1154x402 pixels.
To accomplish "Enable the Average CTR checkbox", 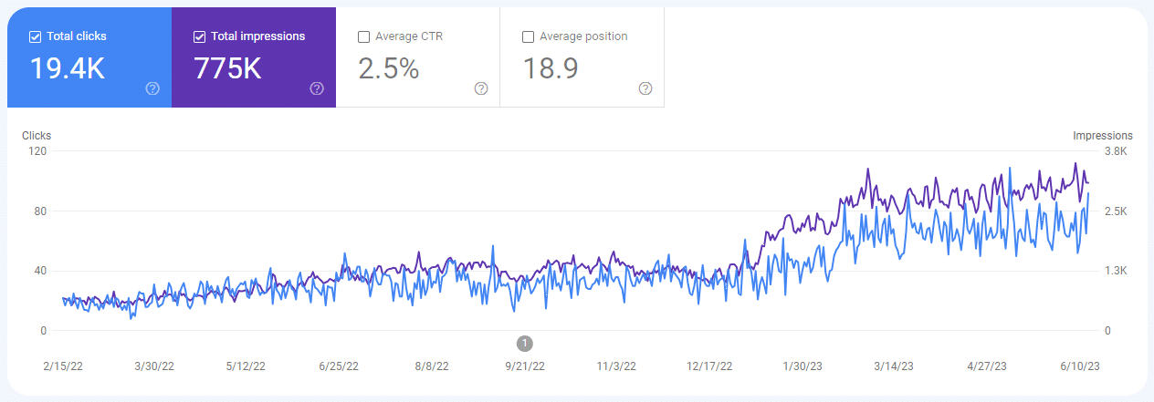I will pos(363,36).
